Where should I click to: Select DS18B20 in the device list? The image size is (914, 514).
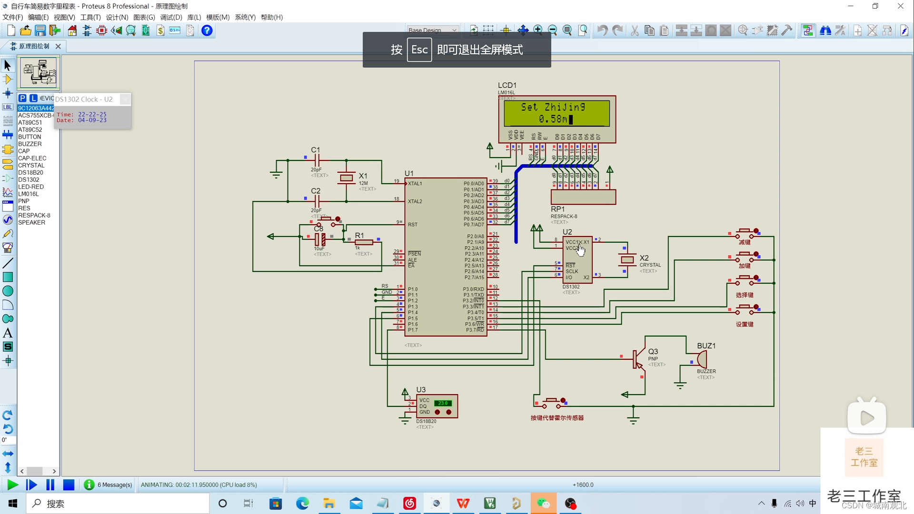(30, 172)
